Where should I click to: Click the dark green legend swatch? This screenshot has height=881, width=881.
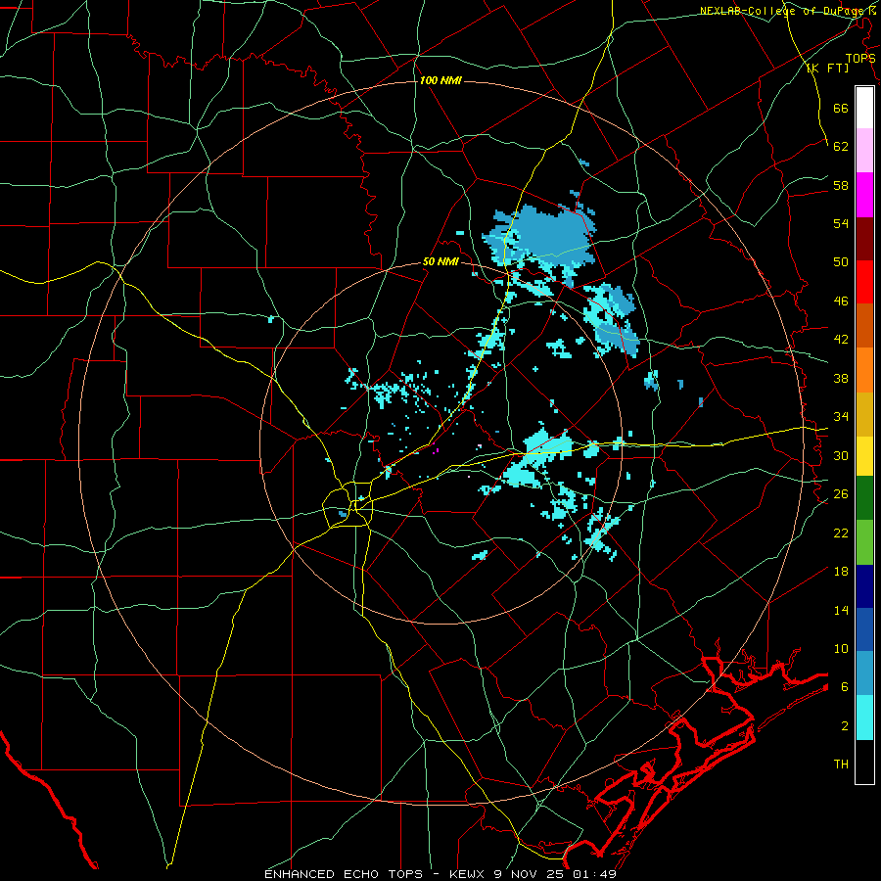click(864, 498)
